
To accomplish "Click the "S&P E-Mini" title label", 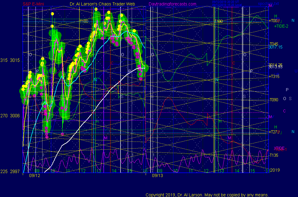I will [33, 4].
